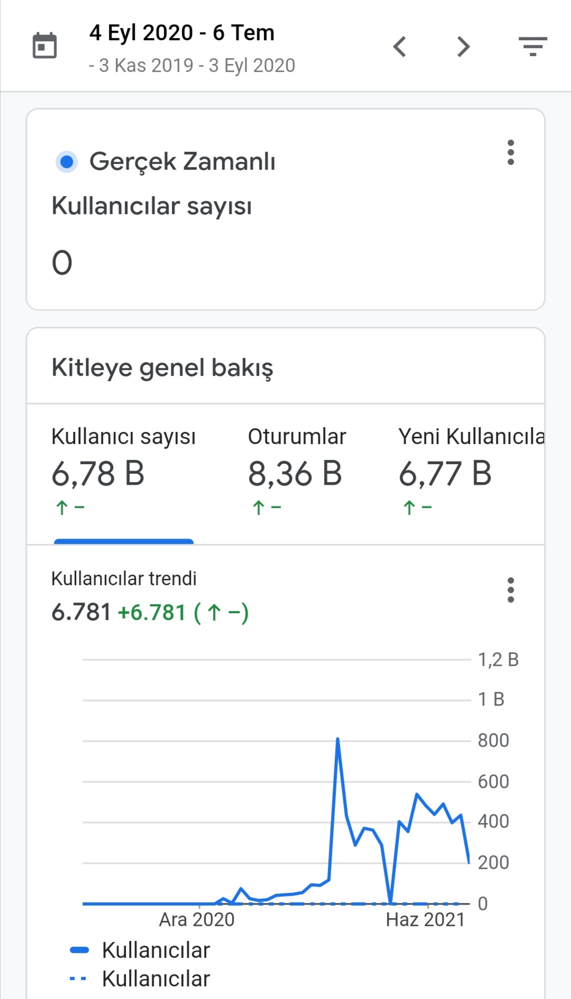Image resolution: width=571 pixels, height=999 pixels.
Task: Tap the dashed Kullanıcılar legend marker
Action: 78,978
